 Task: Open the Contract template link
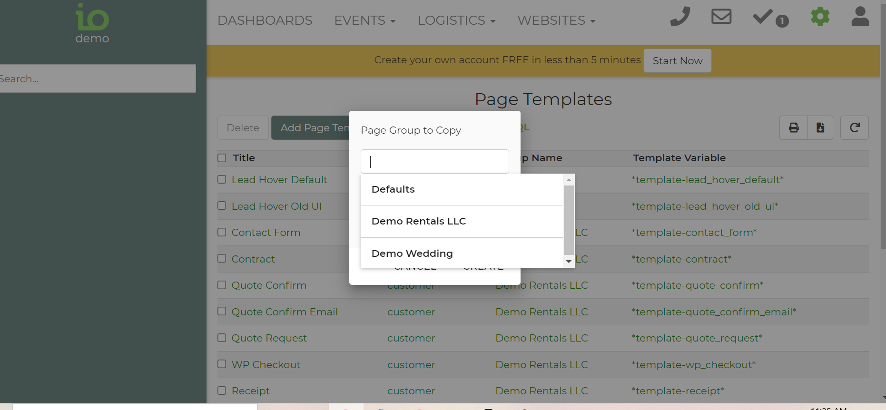(253, 259)
